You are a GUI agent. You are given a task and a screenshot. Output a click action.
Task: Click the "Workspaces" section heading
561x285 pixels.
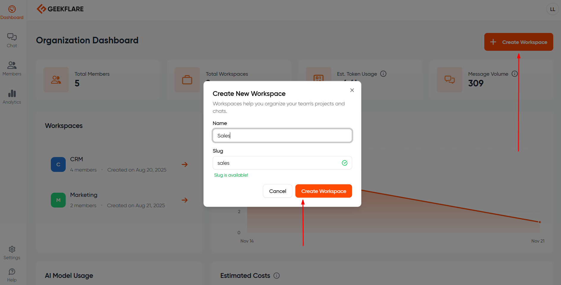pyautogui.click(x=64, y=126)
